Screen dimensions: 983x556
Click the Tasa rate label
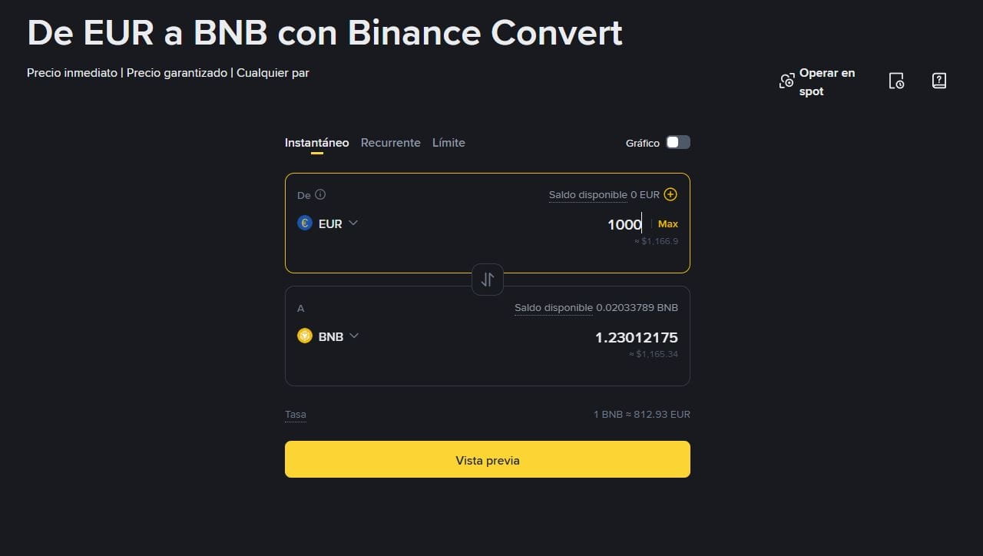point(296,415)
